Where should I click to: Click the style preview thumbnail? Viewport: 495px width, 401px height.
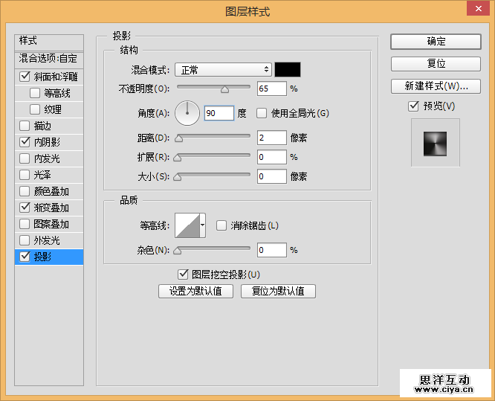(436, 144)
